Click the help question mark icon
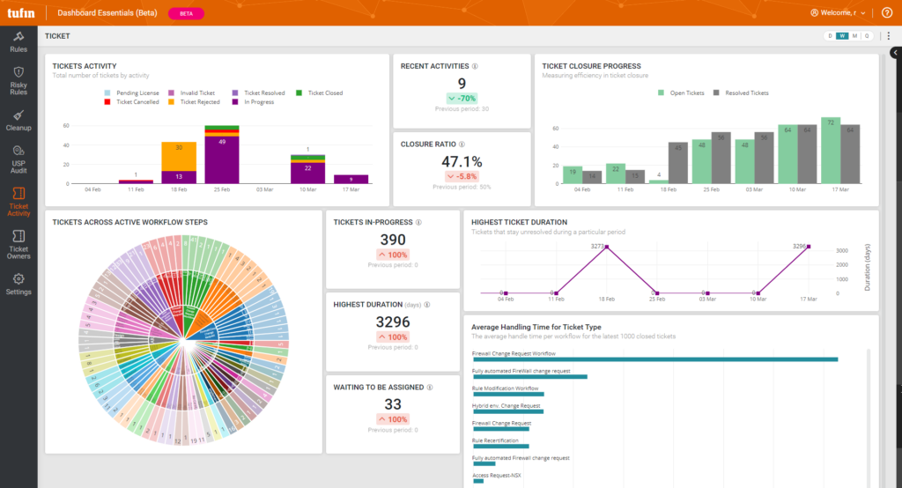The image size is (902, 488). [x=886, y=12]
